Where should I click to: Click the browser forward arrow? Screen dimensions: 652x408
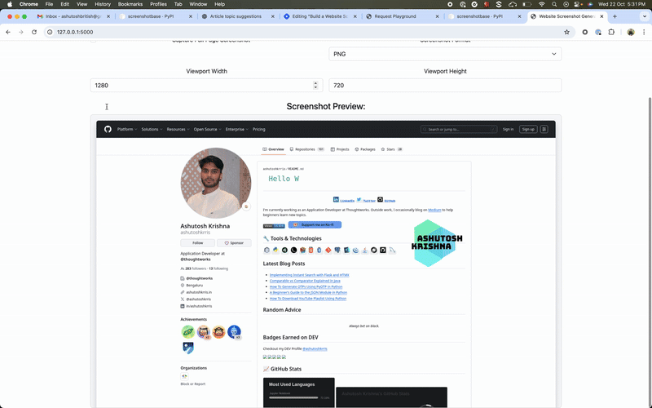point(20,32)
